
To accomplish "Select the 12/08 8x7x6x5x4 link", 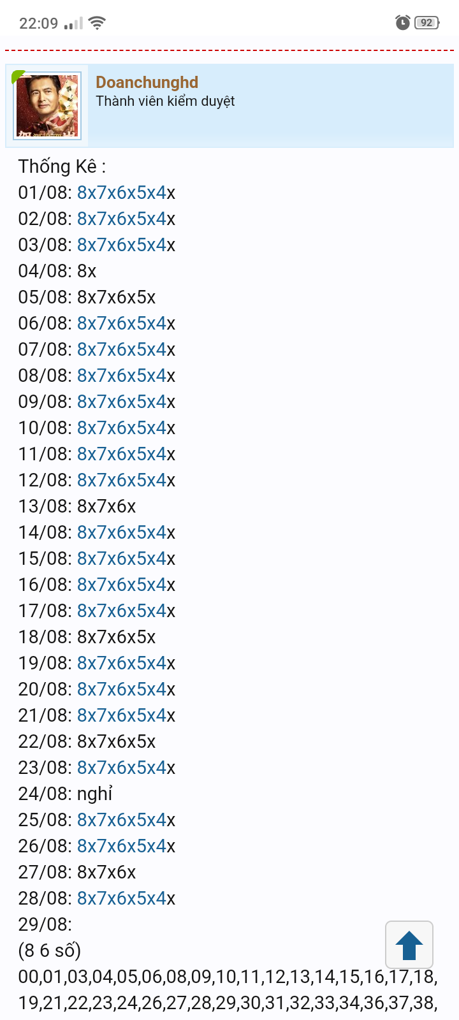I will pyautogui.click(x=122, y=480).
